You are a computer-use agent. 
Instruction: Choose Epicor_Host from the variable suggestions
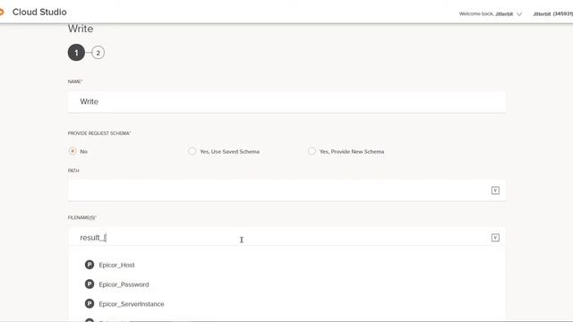point(116,265)
